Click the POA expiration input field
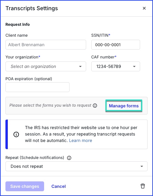The height and width of the screenshot is (196, 153). [x=37, y=87]
